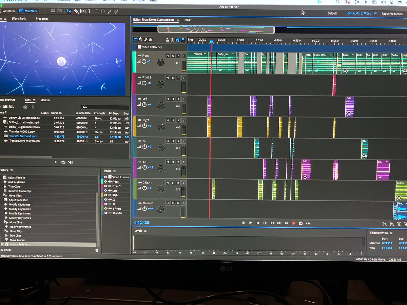Click the Play button in transport
Screen dimensions: 407x305
coord(251,223)
